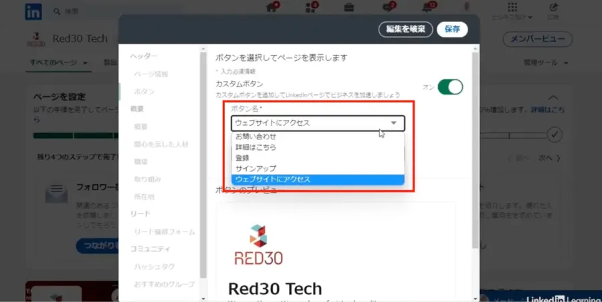Select 職場 in the sidebar
The width and height of the screenshot is (602, 302).
(x=140, y=162)
